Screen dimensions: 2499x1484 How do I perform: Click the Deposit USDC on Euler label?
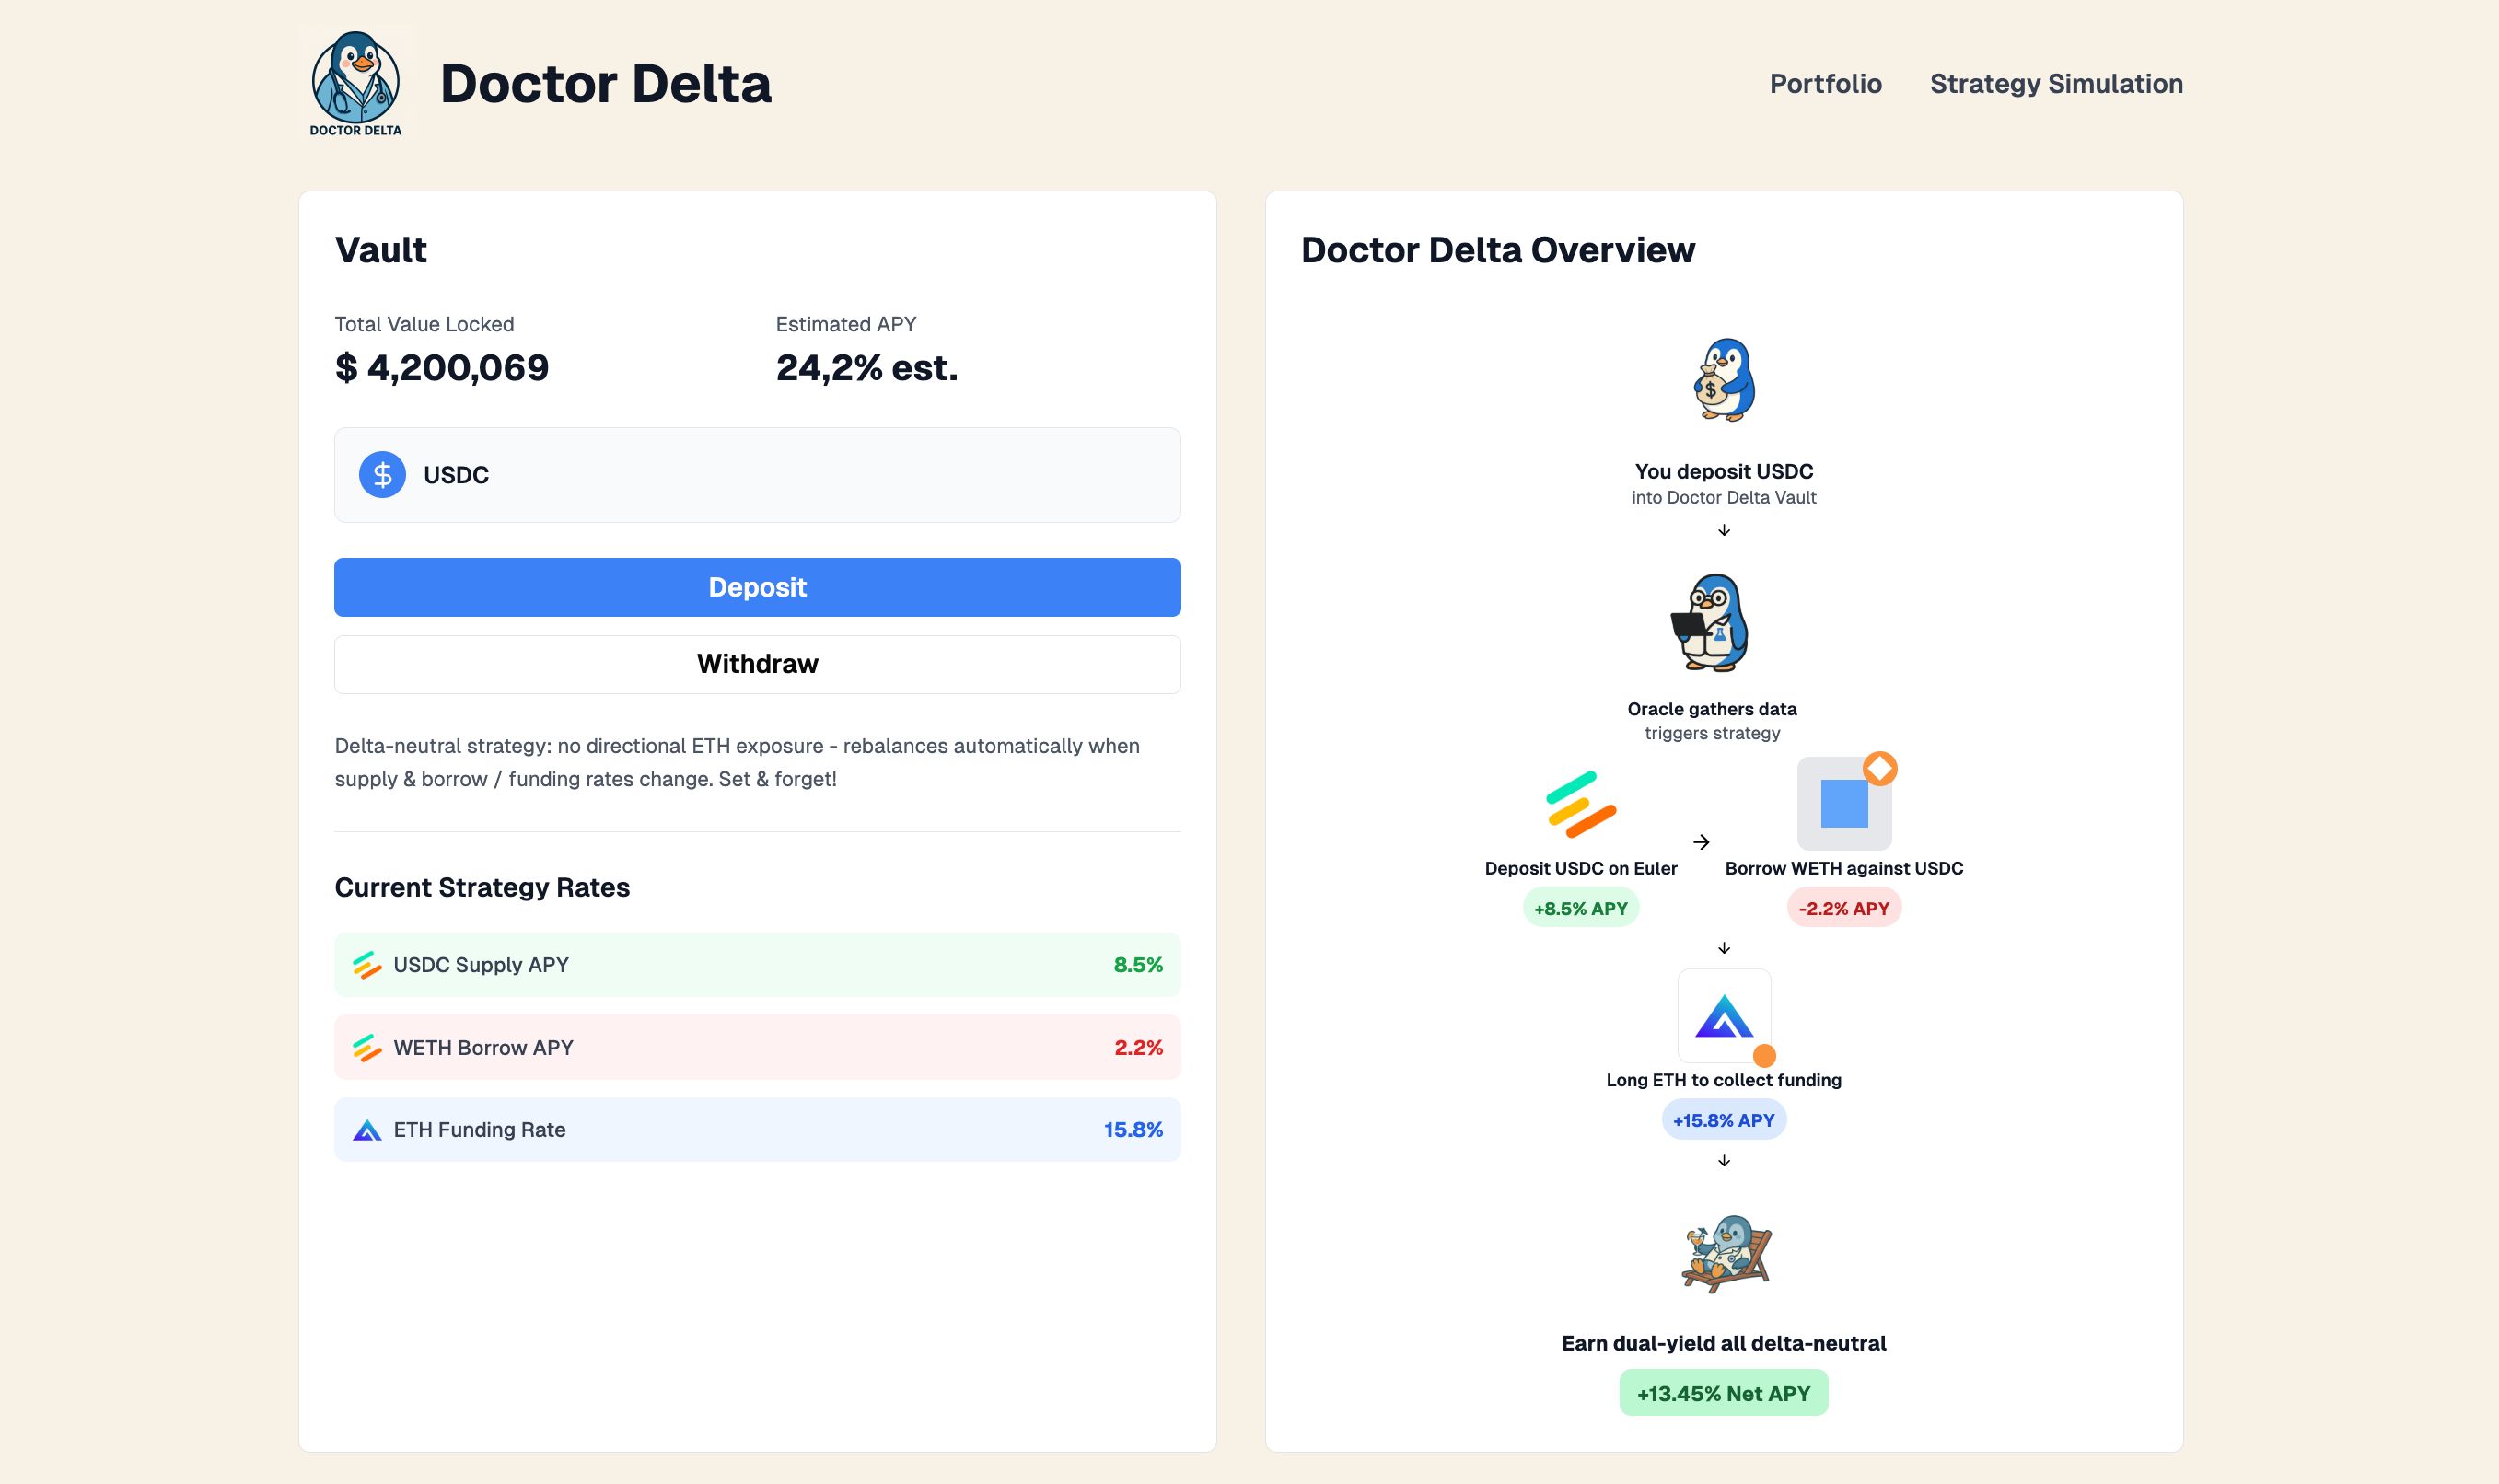1581,868
